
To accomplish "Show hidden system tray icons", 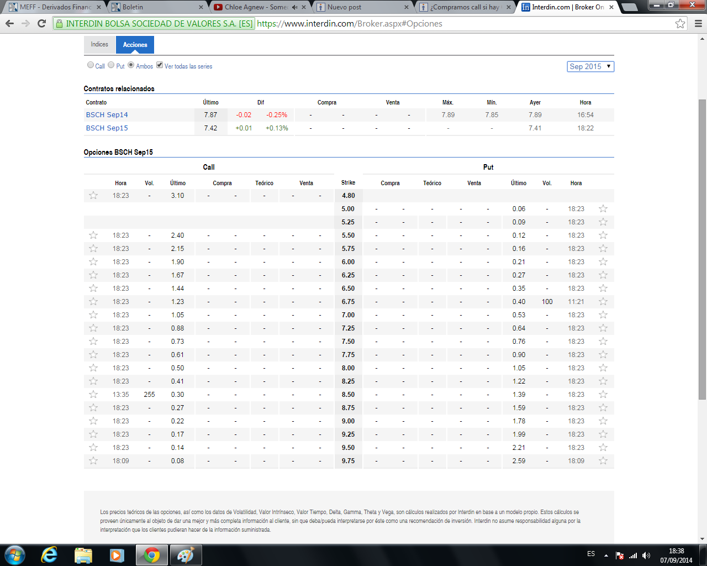I will [x=606, y=555].
